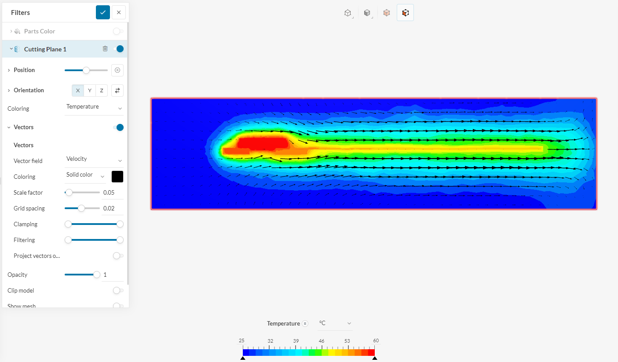Screen dimensions: 618x362
Task: Click the temperature color scale bar
Action: tap(309, 352)
